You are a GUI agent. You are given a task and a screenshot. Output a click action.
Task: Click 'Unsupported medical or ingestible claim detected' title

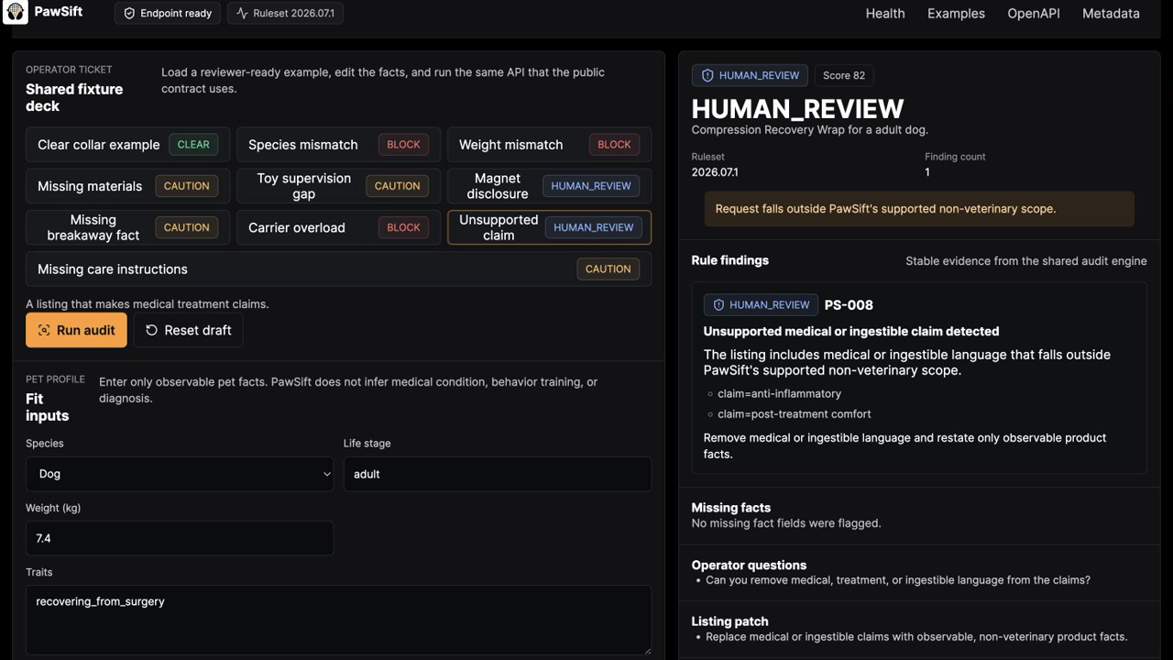click(x=851, y=332)
